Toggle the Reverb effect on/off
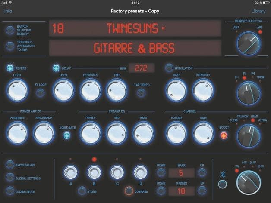 click(10, 68)
